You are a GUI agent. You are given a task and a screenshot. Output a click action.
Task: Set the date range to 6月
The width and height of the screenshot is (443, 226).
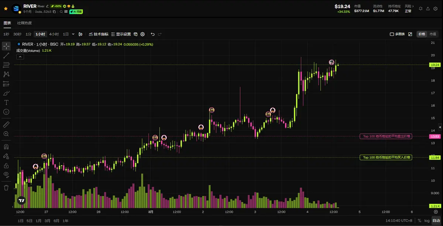point(56,220)
